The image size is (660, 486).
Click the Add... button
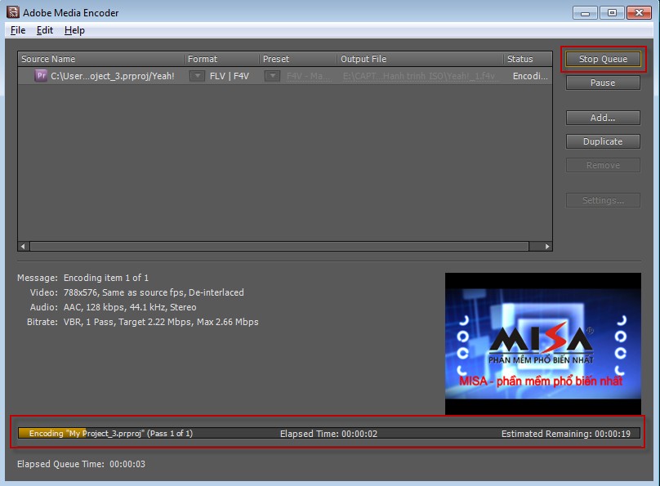coord(603,118)
